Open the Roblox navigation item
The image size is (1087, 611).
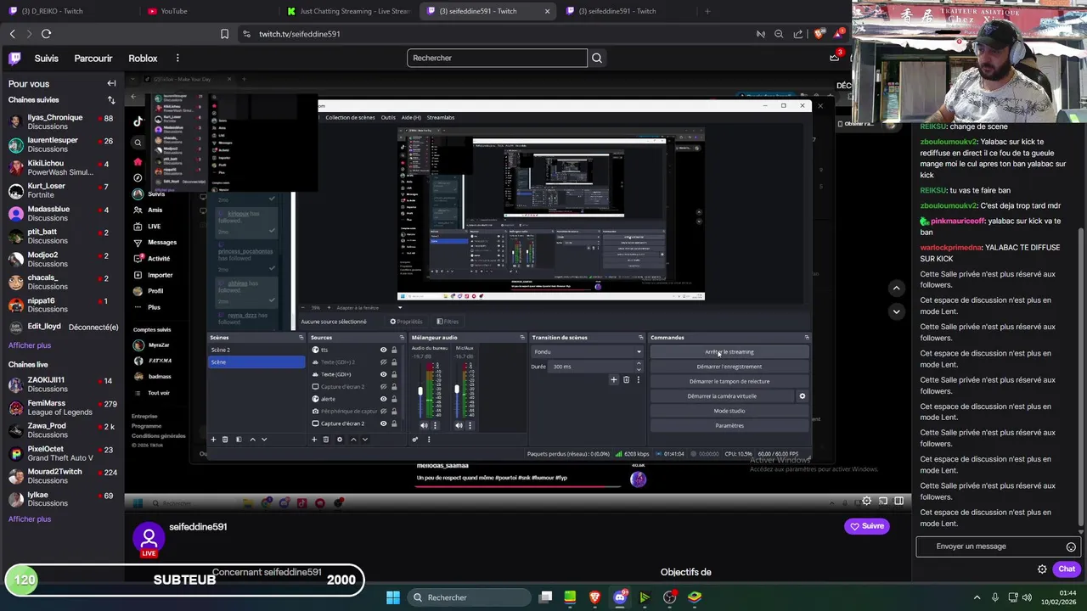coord(143,59)
